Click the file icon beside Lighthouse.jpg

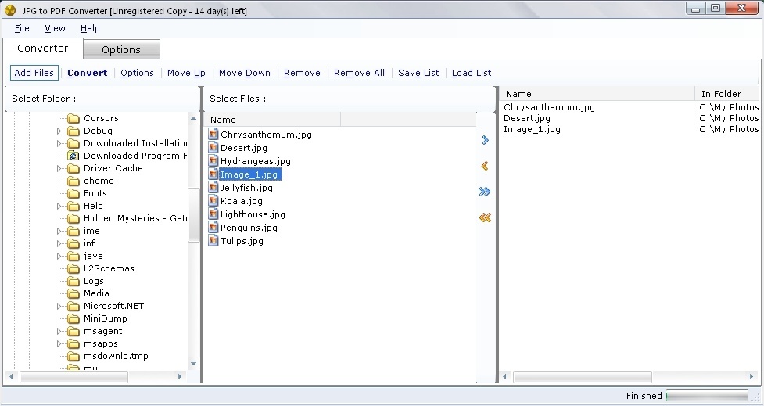point(213,214)
